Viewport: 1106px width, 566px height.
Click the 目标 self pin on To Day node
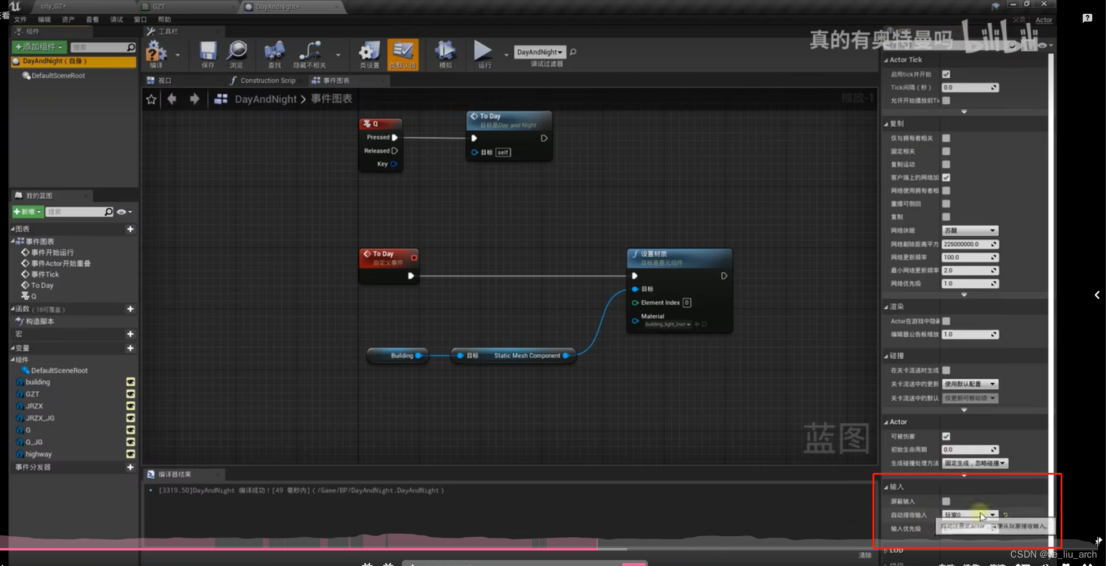click(475, 152)
